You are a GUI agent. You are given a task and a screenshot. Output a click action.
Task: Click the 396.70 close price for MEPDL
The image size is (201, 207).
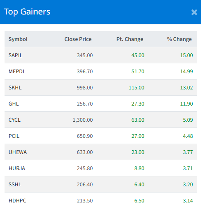pyautogui.click(x=85, y=72)
